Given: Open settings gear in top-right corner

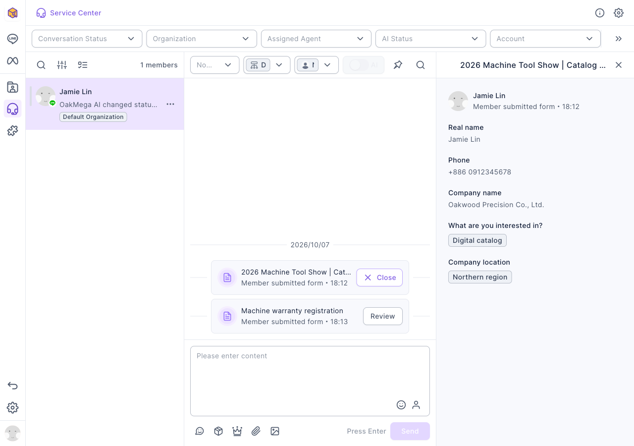Looking at the screenshot, I should pos(619,13).
